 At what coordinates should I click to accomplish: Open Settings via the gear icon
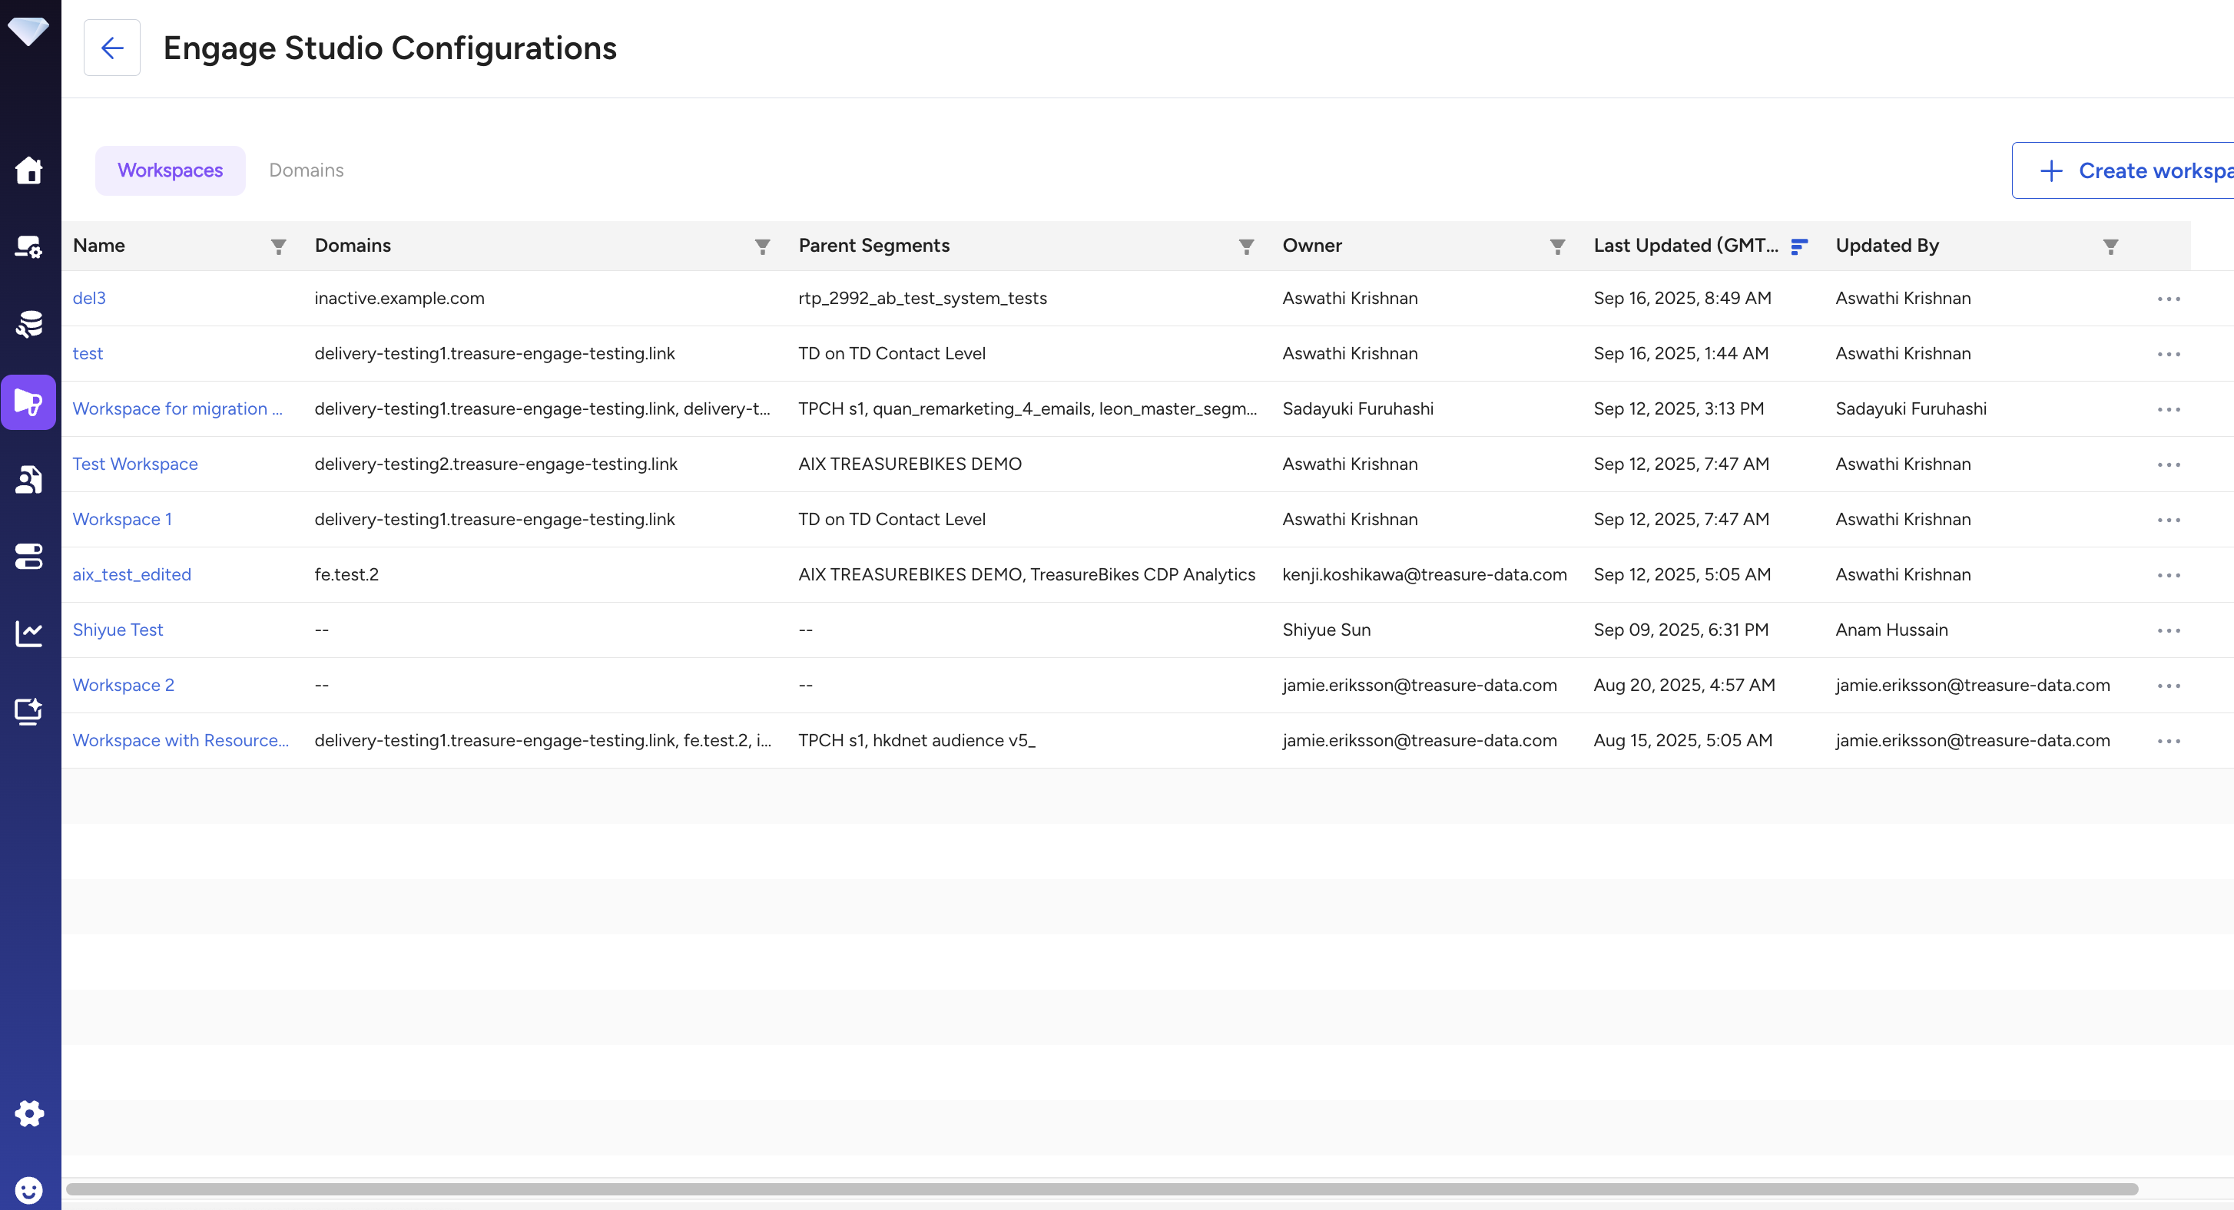pos(29,1113)
